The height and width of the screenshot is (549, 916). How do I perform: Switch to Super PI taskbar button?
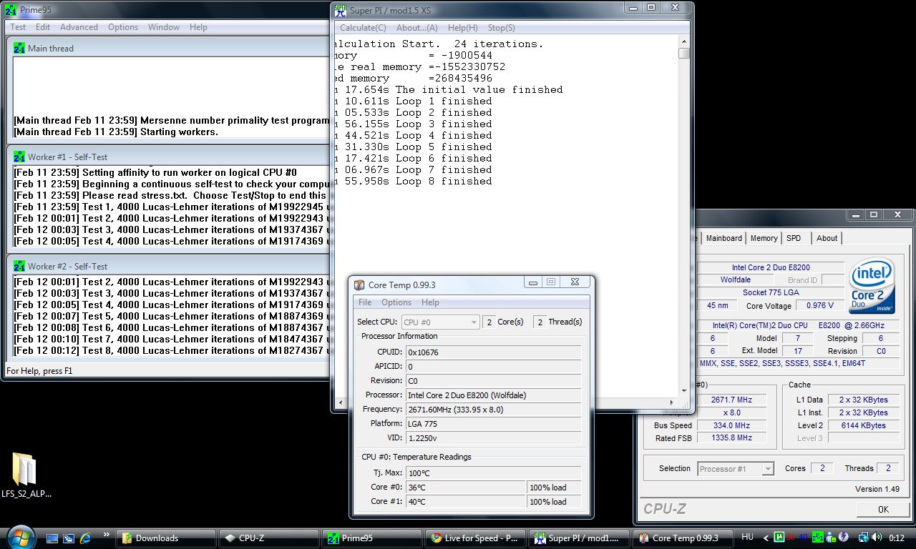coord(578,538)
